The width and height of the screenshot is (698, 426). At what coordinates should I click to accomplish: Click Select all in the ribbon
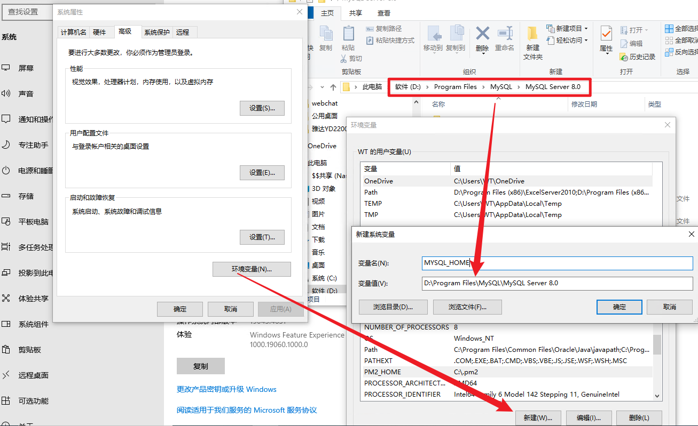pos(681,29)
